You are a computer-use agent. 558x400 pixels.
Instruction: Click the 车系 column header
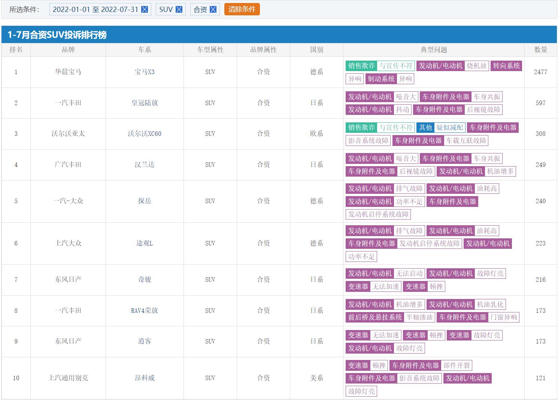pos(145,50)
